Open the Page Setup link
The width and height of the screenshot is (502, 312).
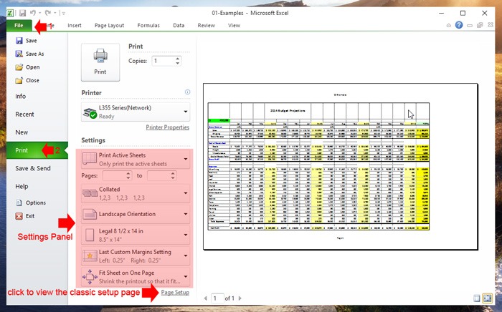175,293
